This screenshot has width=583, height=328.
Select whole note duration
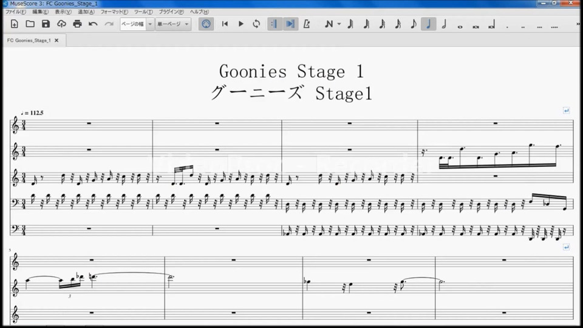[x=460, y=27]
